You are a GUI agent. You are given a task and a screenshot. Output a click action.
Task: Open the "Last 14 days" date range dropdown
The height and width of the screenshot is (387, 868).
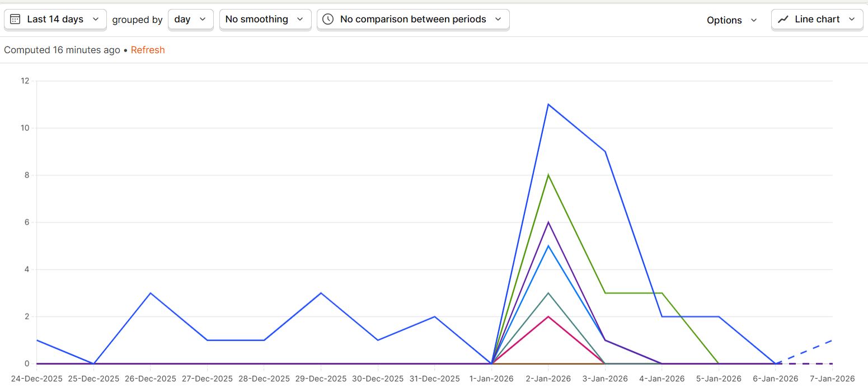(55, 19)
